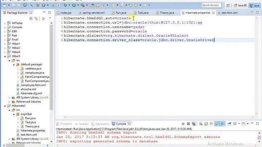Click the Quick Access search field
The height and width of the screenshot is (147, 262).
[x=211, y=5]
